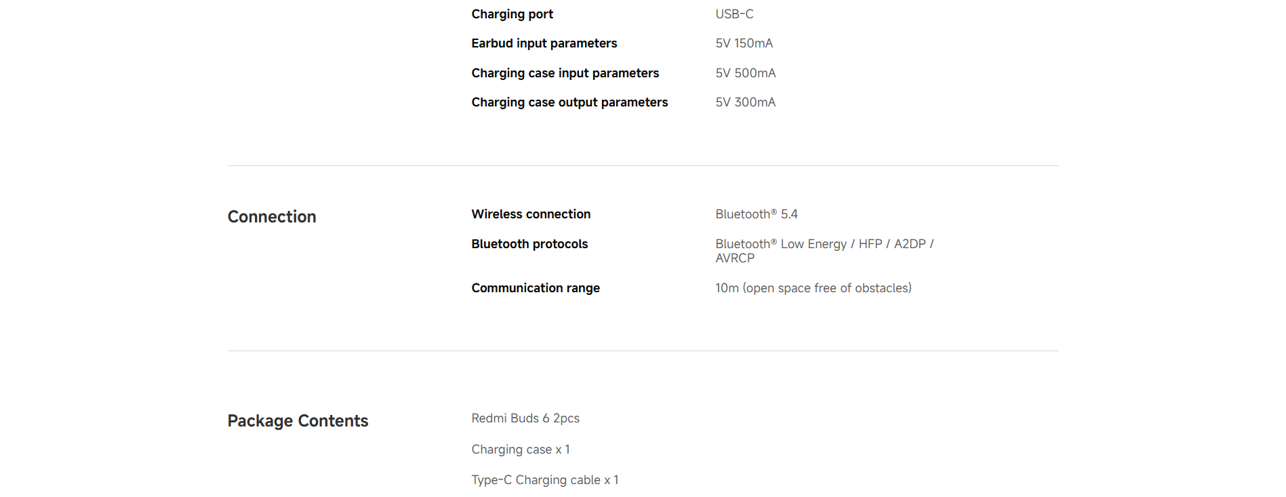The height and width of the screenshot is (497, 1286).
Task: Click the Package Contents heading
Action: tap(298, 421)
